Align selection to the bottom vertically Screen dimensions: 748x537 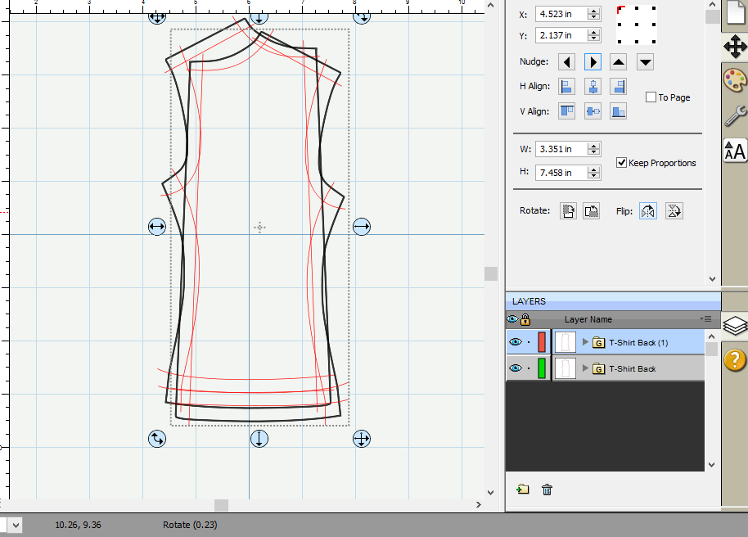coord(619,111)
